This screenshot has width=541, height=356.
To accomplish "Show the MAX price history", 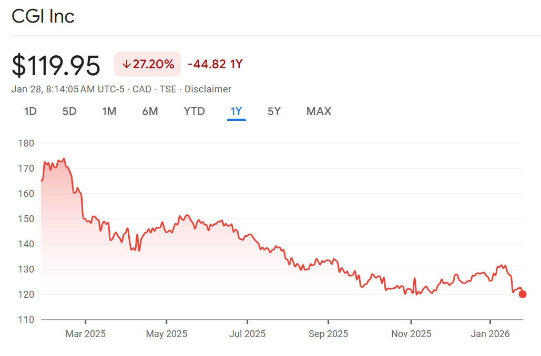I will click(319, 111).
